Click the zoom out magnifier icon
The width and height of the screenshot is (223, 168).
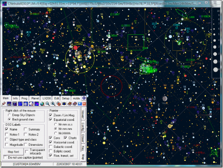[48, 104]
